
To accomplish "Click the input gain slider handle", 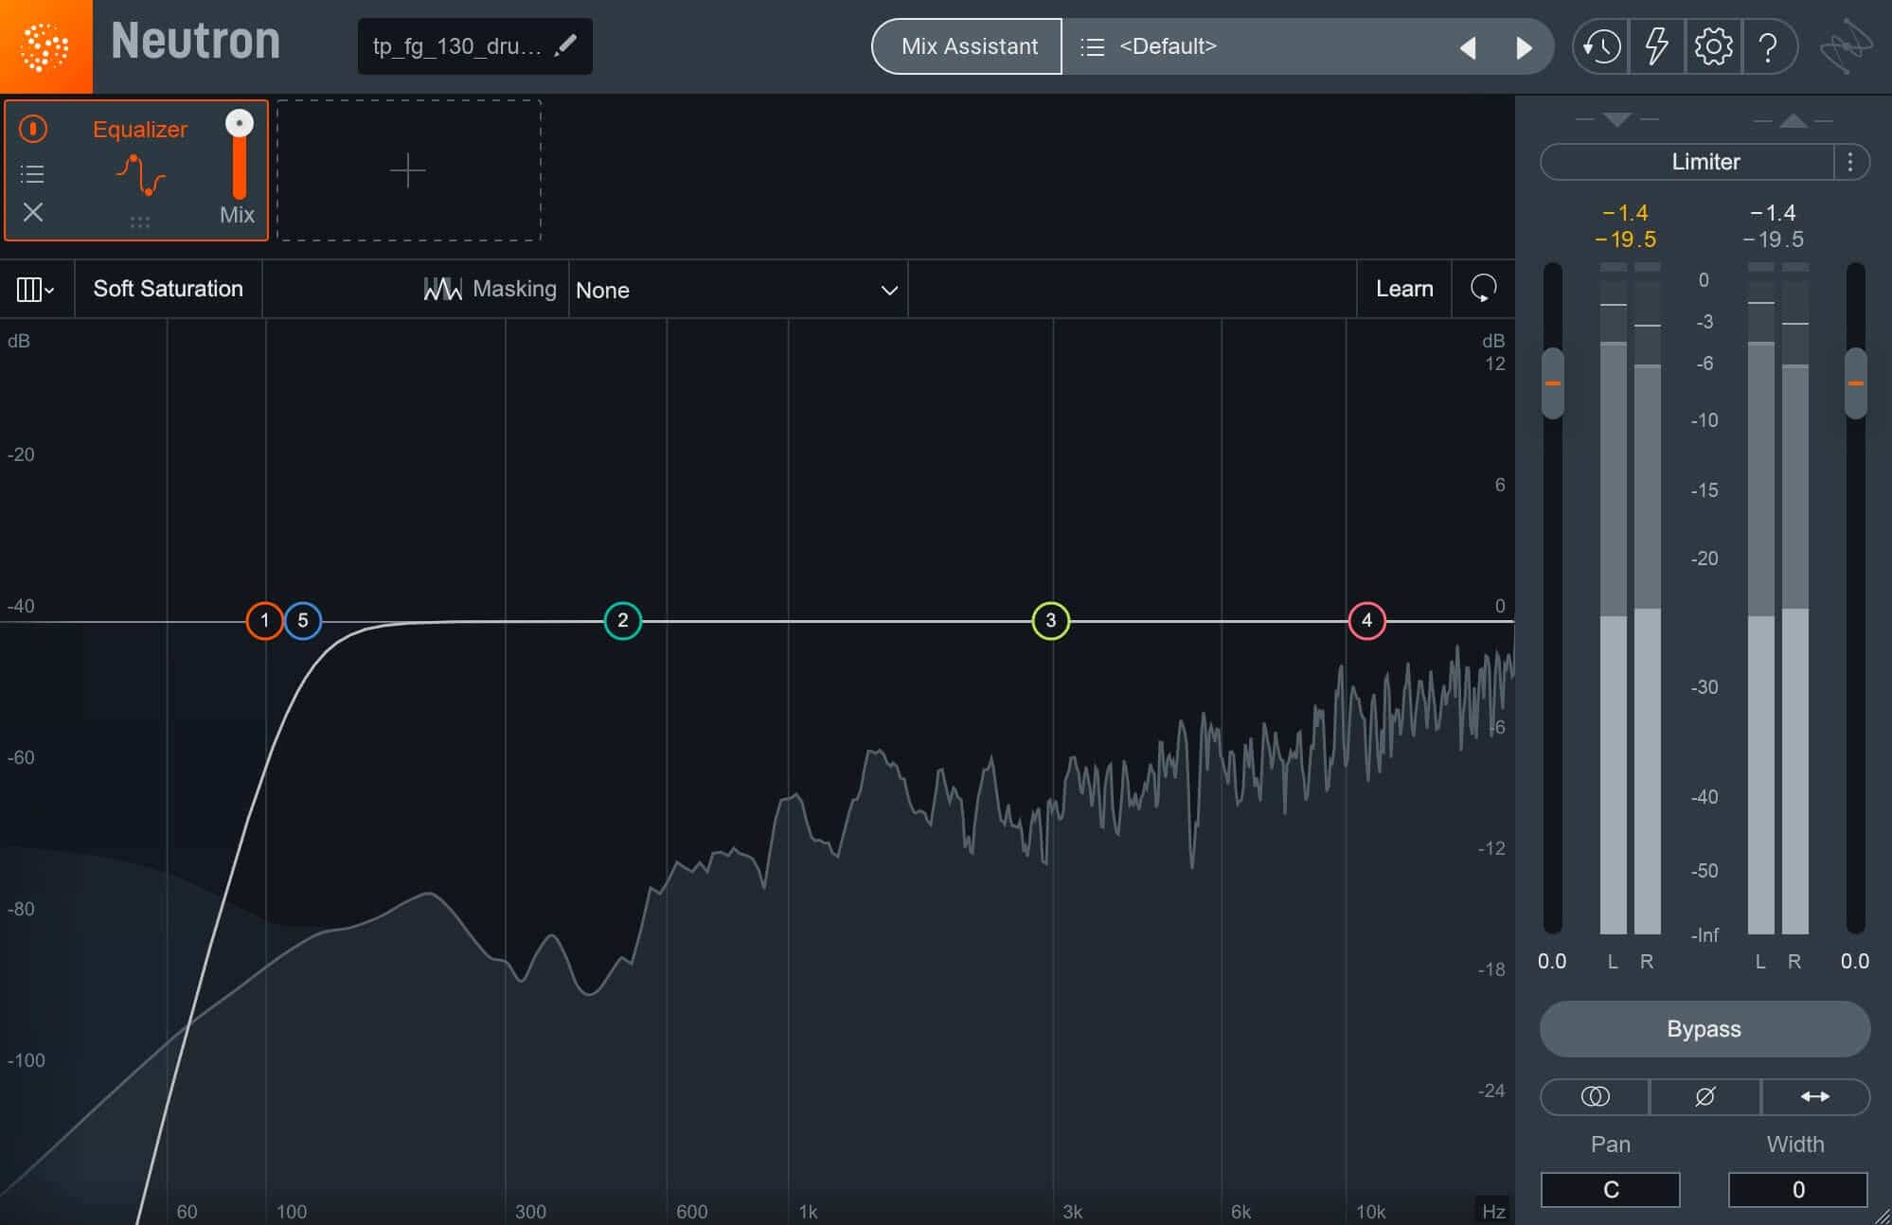I will 1553,383.
